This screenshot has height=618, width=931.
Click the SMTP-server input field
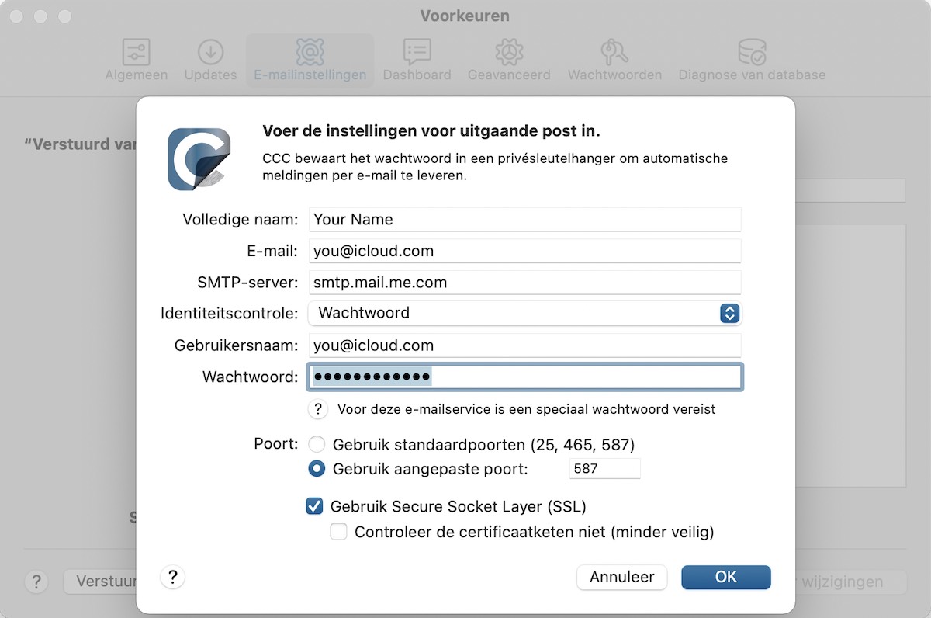(x=524, y=283)
